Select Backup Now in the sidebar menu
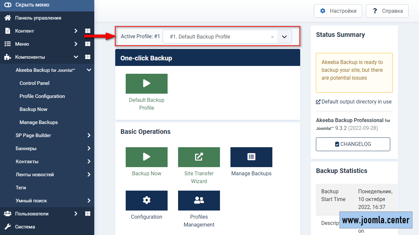419x235 pixels. pos(33,109)
